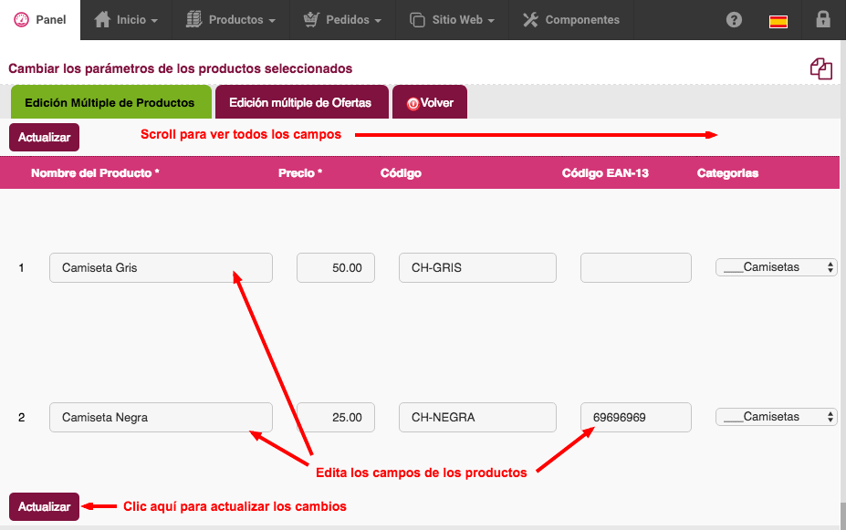Click the CH-NEGRA code field
846x530 pixels.
[x=477, y=417]
